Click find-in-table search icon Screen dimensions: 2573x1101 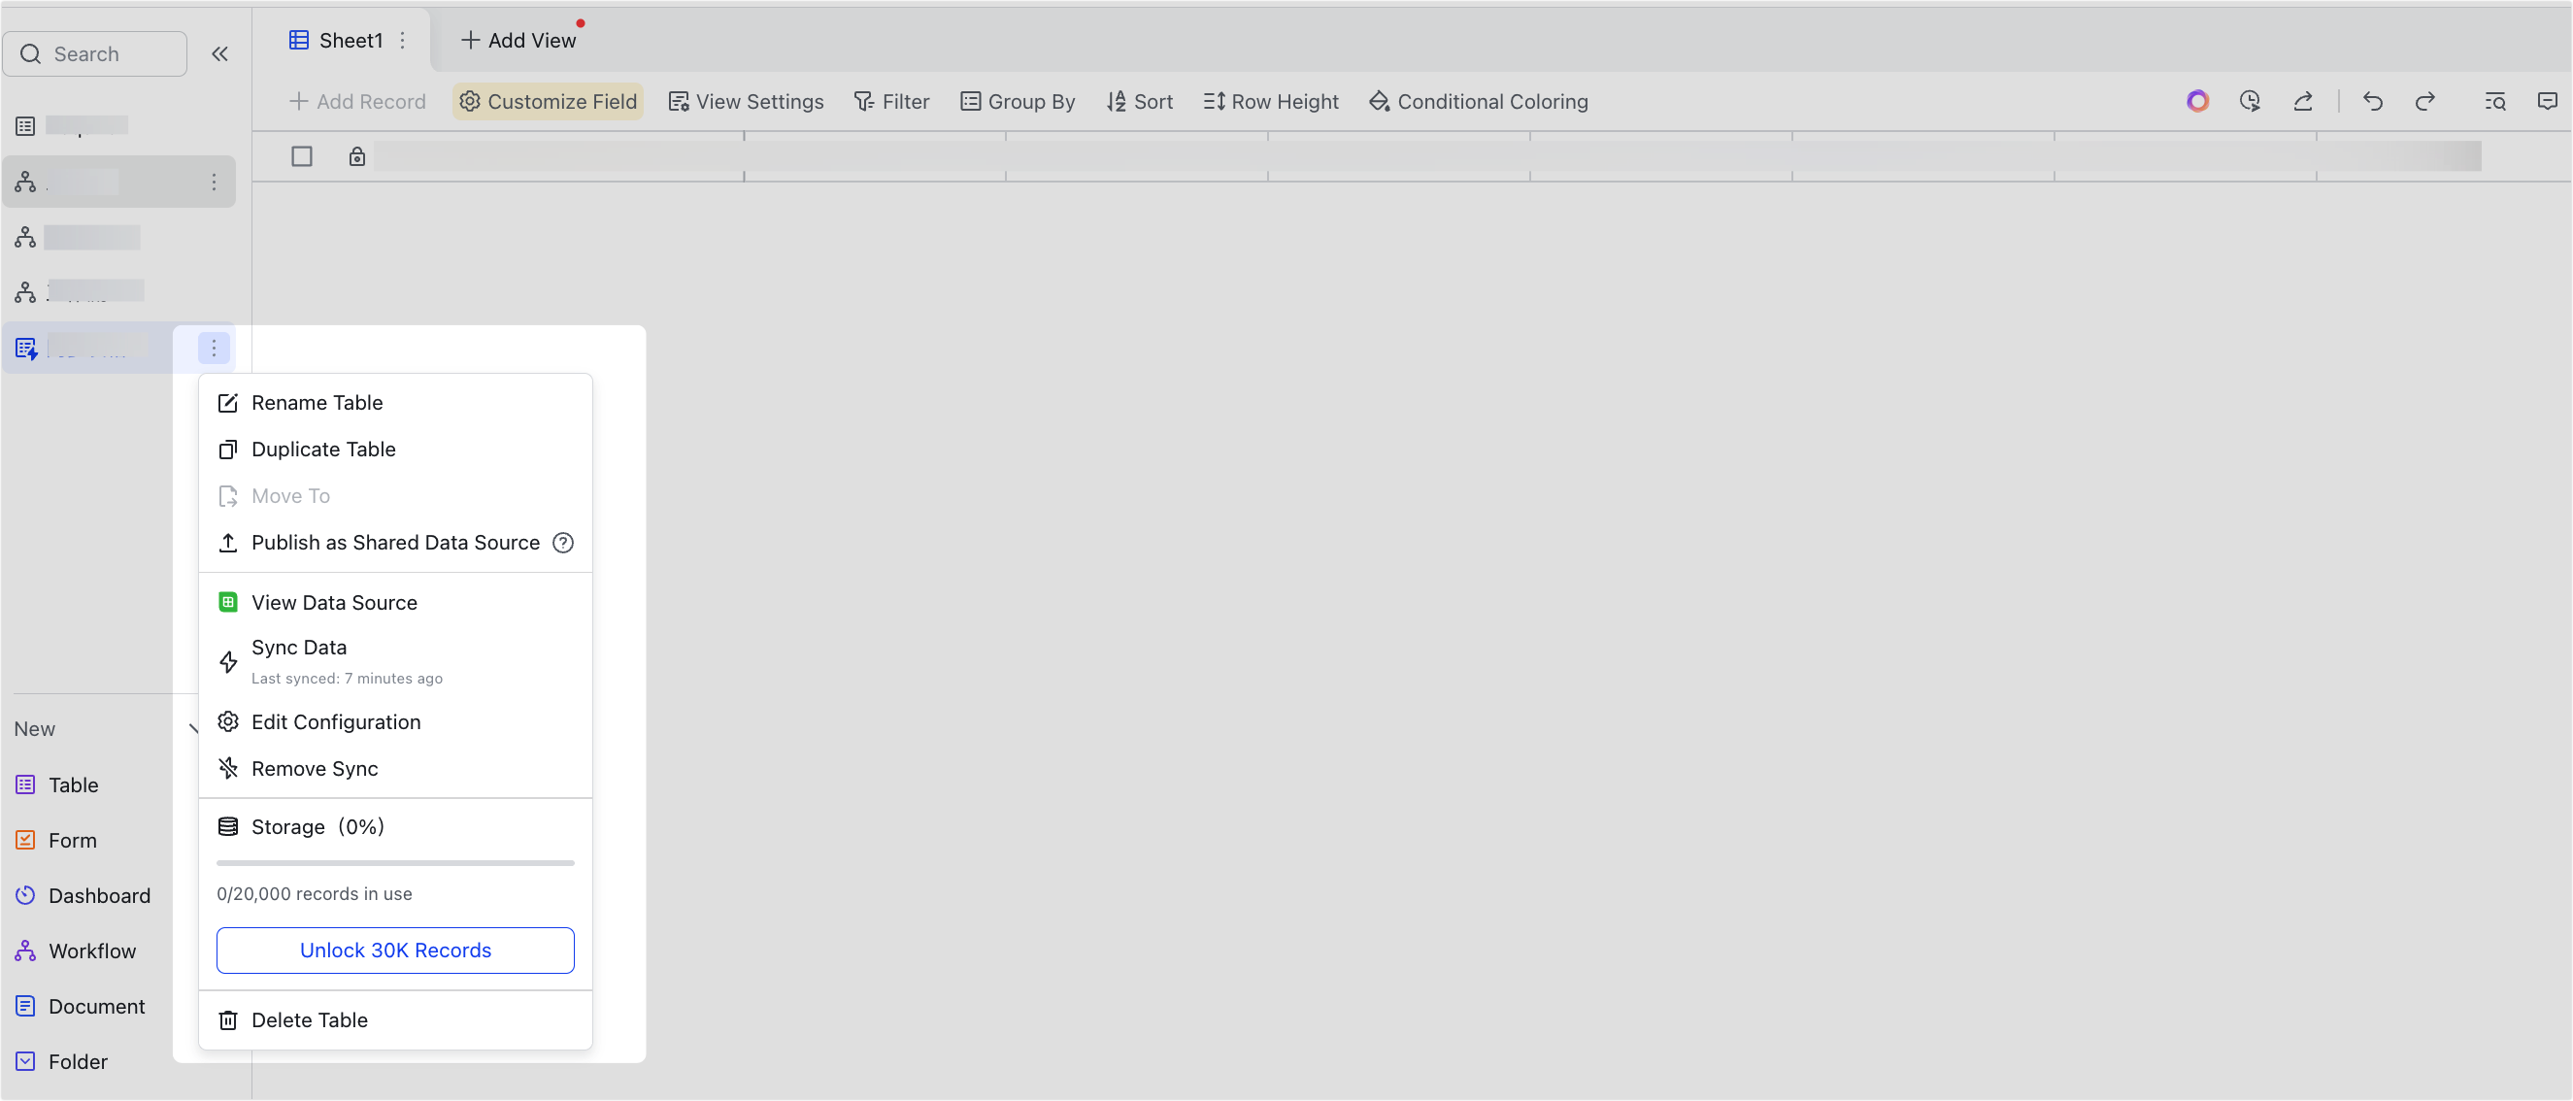coord(2495,101)
